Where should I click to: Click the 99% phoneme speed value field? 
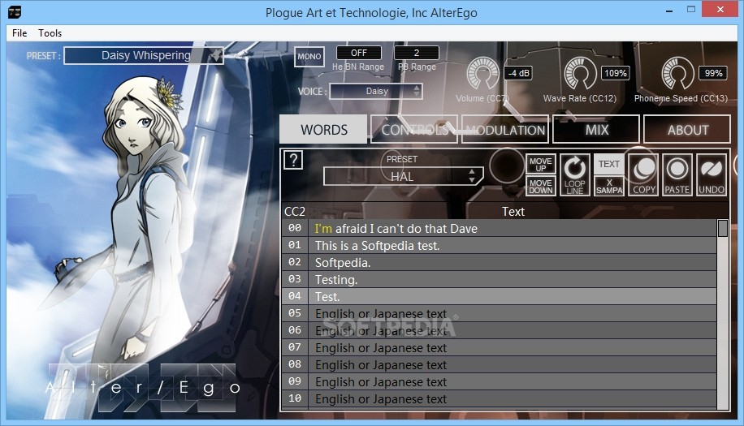click(x=713, y=73)
